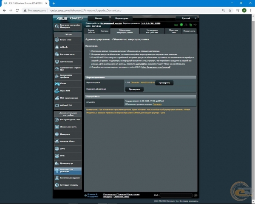Go back in the browser
Viewport: 255px width, 204px height.
point(4,10)
